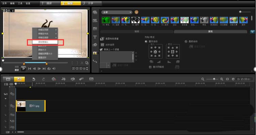256x135 pixels.
Task: Toggle the 'replace last filter' (替换上一个滤镜) checkbox
Action: [x=101, y=49]
